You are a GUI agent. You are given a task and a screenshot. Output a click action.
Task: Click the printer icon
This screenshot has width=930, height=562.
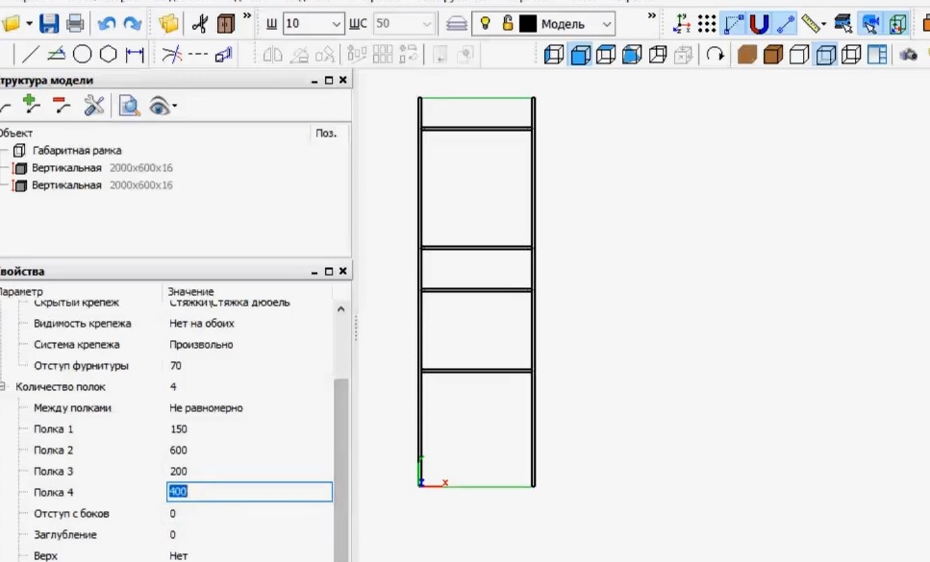click(x=75, y=24)
